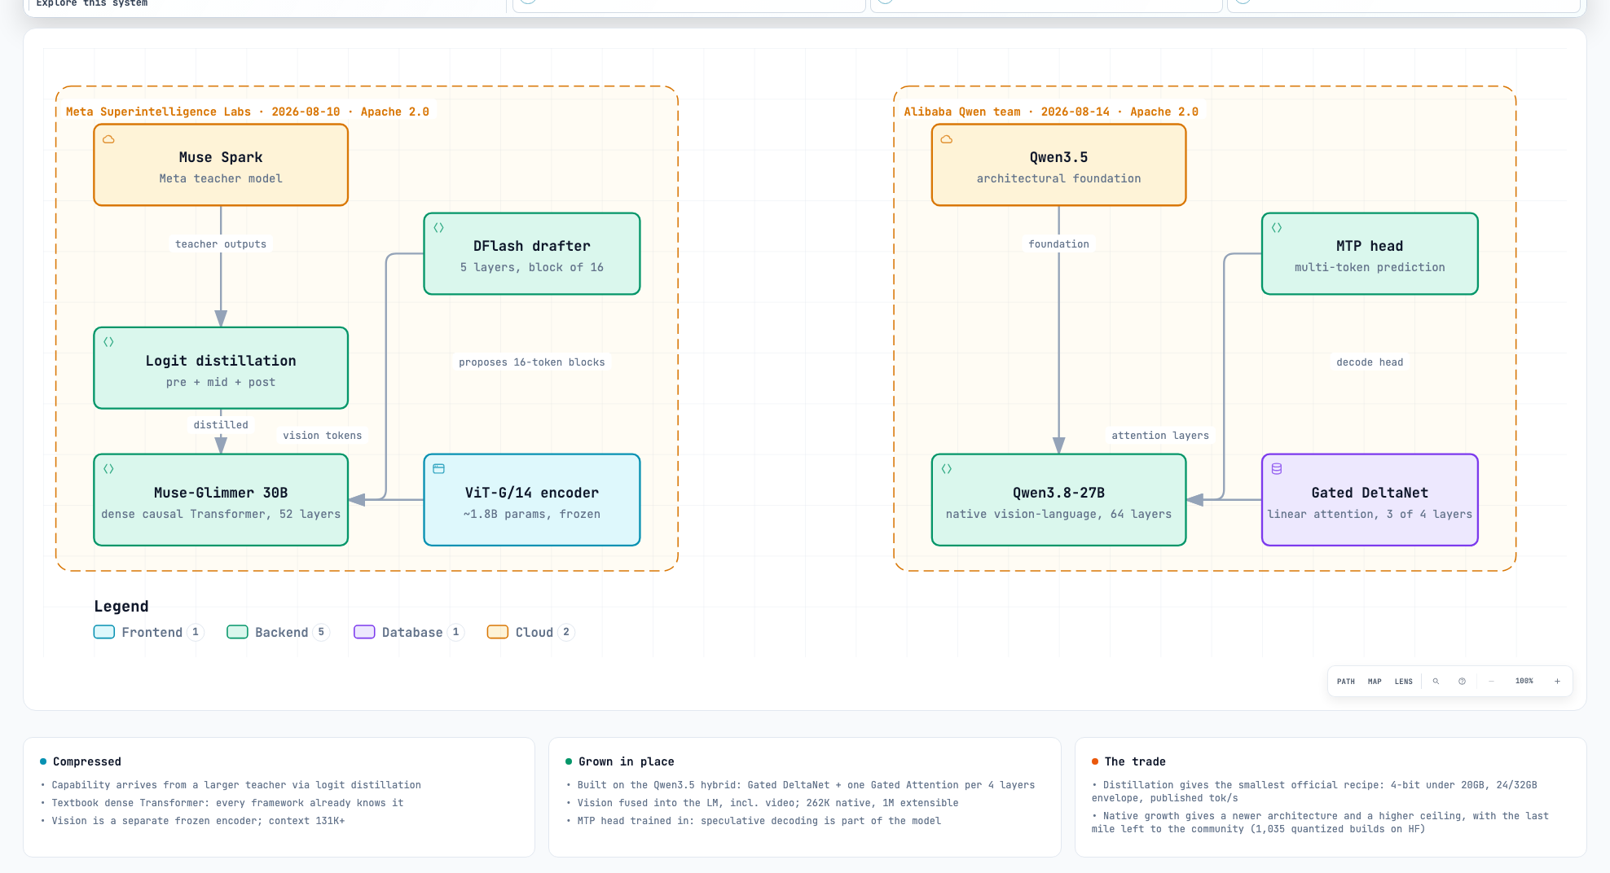
Task: Click the Legend heading
Action: [121, 606]
